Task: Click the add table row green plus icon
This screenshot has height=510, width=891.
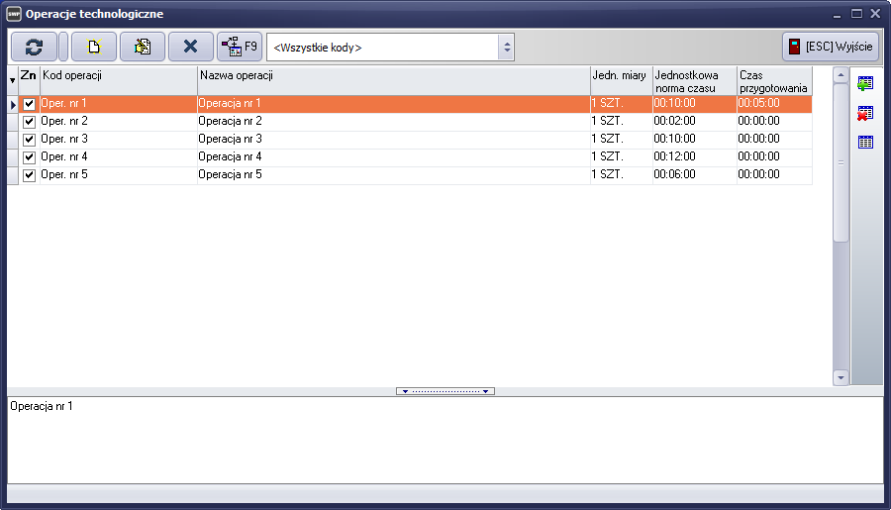Action: click(865, 83)
